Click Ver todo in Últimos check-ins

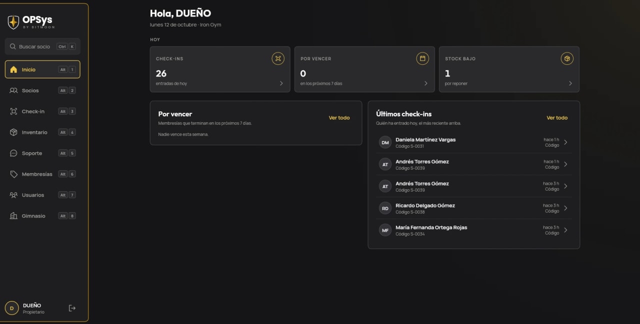[x=557, y=118]
